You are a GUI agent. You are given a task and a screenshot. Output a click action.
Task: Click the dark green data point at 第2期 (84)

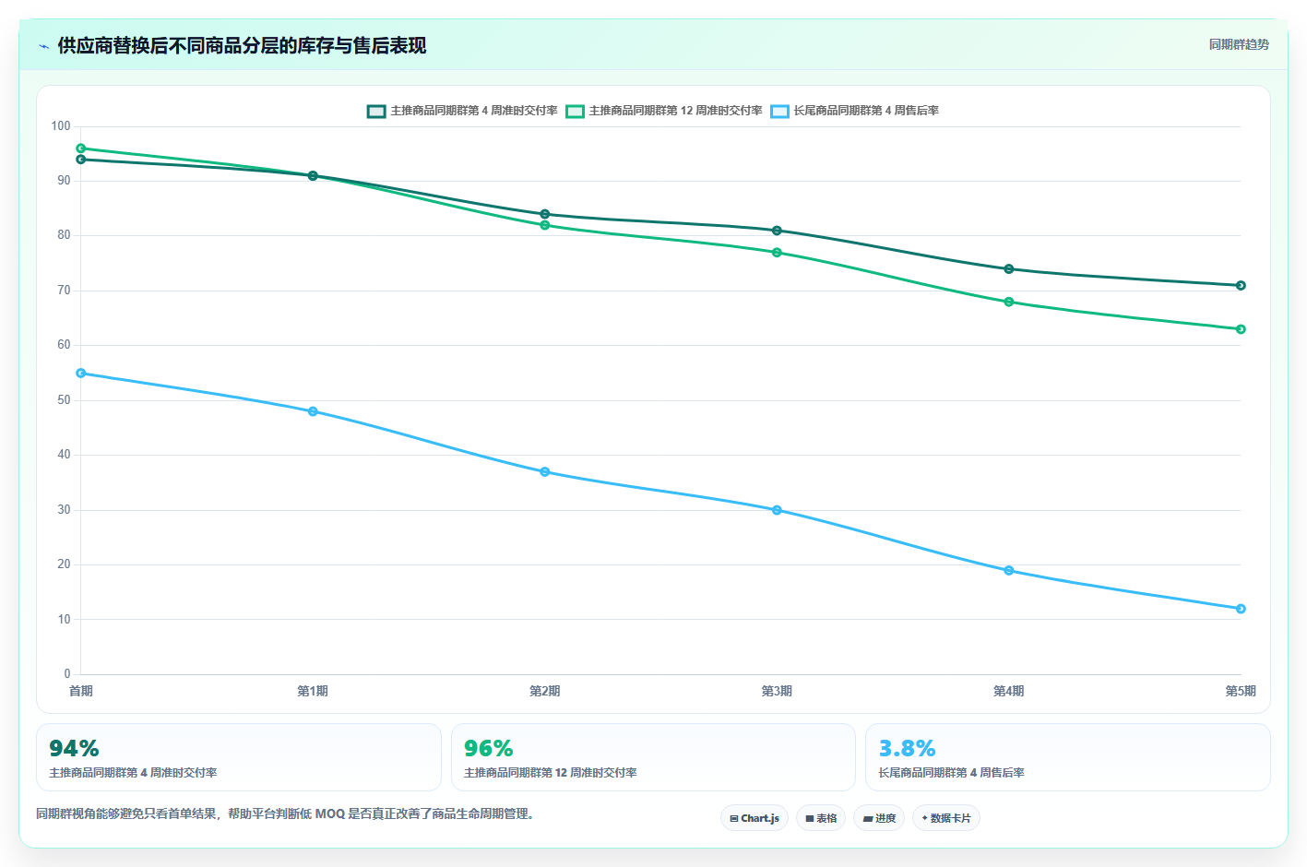[x=545, y=214]
